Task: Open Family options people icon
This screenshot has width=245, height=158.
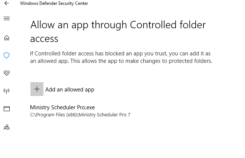Action: 7,127
